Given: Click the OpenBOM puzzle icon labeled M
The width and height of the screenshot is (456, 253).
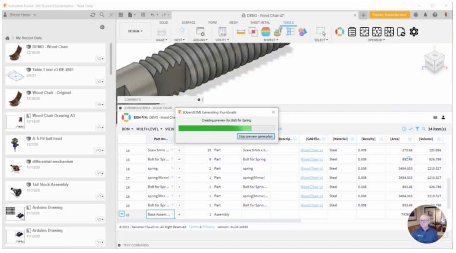Looking at the screenshot, I should [x=389, y=32].
